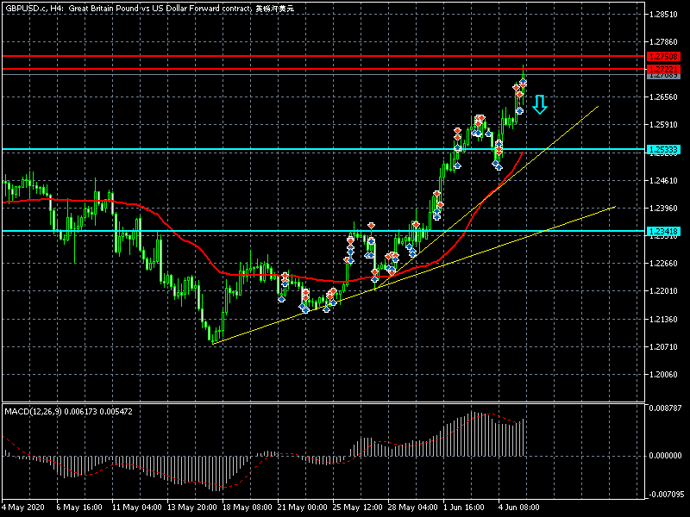
Task: Select the red 1.27221 price tag
Action: [663, 69]
